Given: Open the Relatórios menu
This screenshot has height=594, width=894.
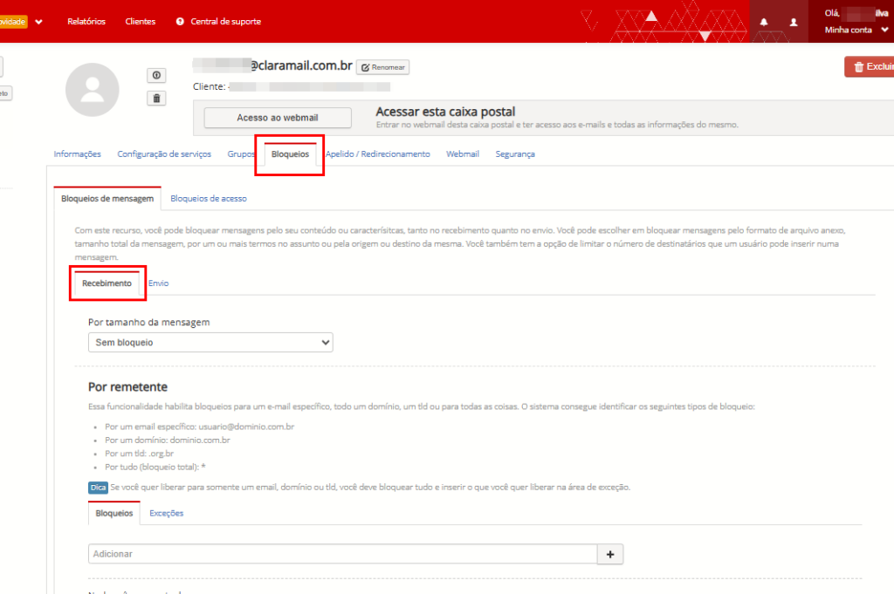Looking at the screenshot, I should pyautogui.click(x=86, y=21).
